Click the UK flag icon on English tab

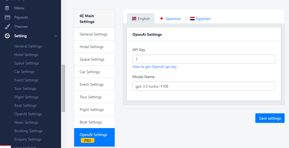click(x=134, y=19)
